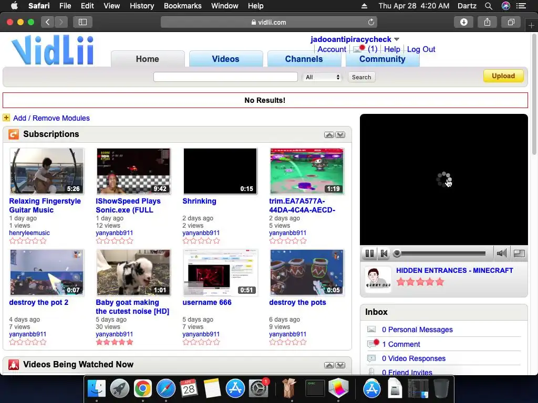Viewport: 538px width, 403px height.
Task: Open a new Safari tab
Action: click(531, 25)
